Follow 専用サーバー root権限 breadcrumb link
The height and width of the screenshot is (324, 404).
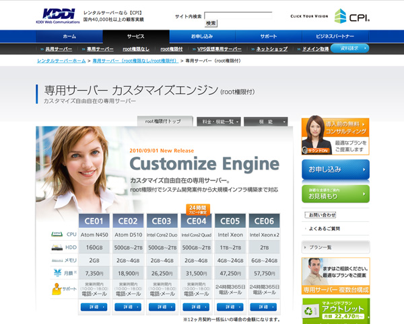click(135, 61)
